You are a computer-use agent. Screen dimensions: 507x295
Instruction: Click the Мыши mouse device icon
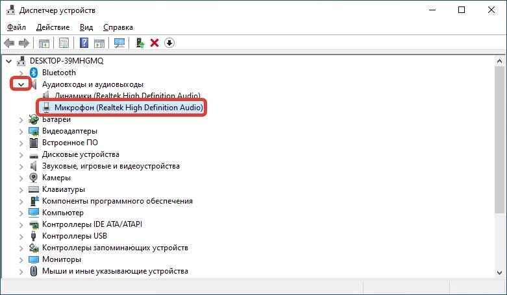coord(34,271)
